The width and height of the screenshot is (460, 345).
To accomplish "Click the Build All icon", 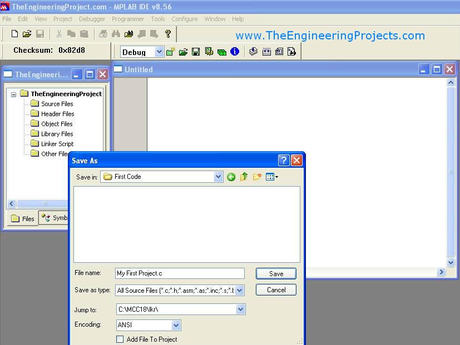I will coord(266,52).
